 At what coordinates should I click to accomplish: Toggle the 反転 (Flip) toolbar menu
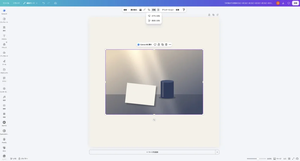tap(154, 10)
